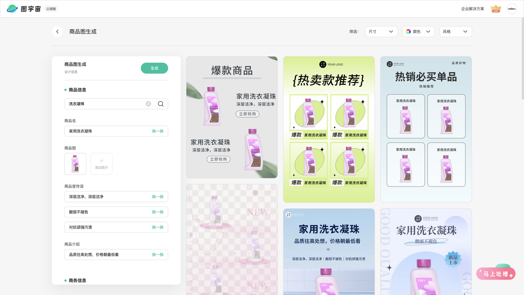Click the 商品图生成 page title

[x=83, y=31]
